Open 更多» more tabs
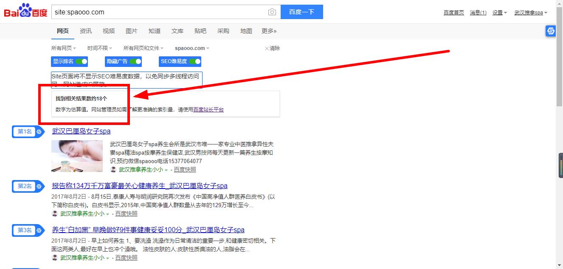Viewport: 563px width, 269px height. [x=269, y=31]
